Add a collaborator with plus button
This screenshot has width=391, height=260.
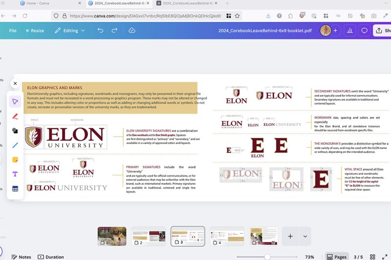coord(335,30)
